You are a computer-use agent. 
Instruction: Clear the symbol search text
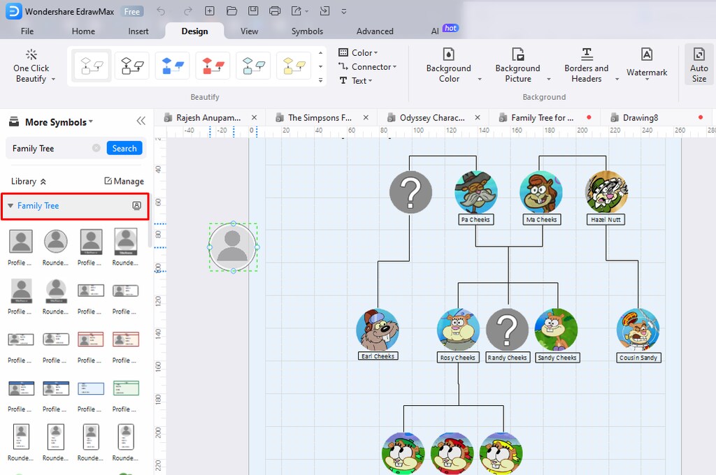(x=96, y=148)
